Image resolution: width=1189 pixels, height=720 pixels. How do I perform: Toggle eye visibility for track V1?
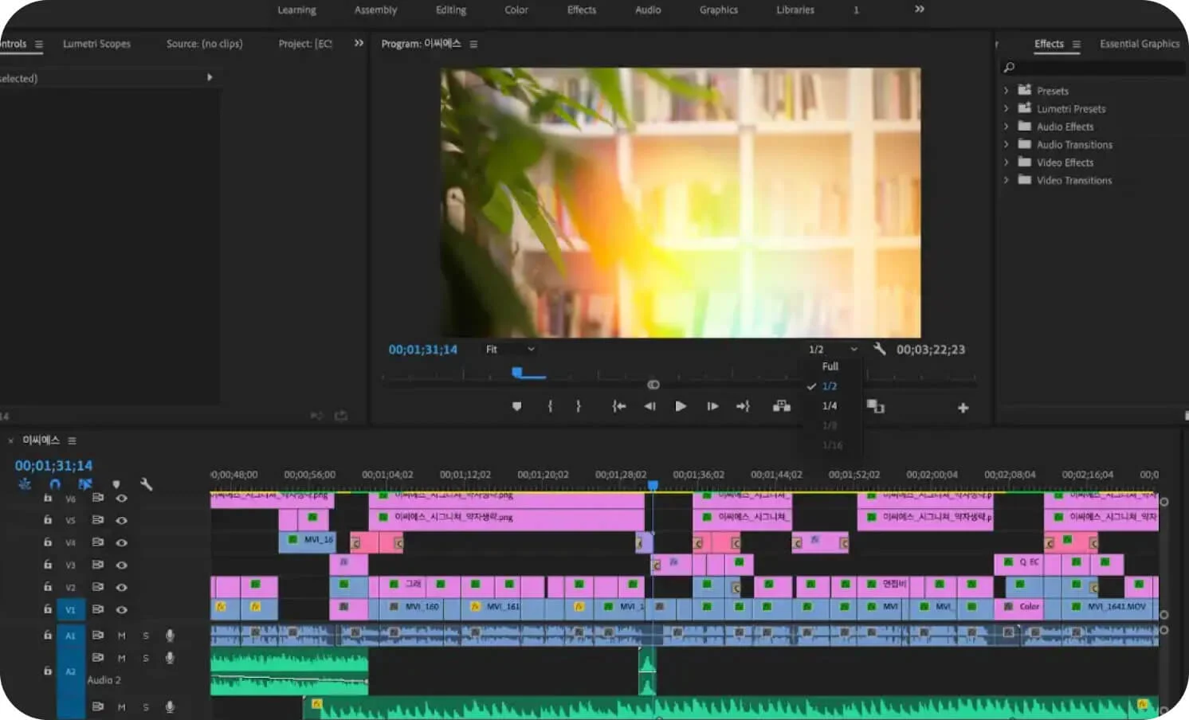point(121,609)
